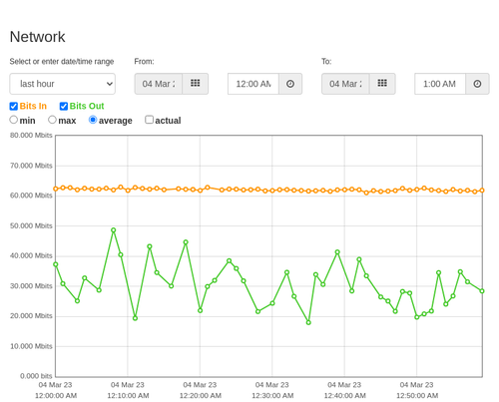
Task: Uncheck the Bits Out checkbox
Action: (64, 106)
